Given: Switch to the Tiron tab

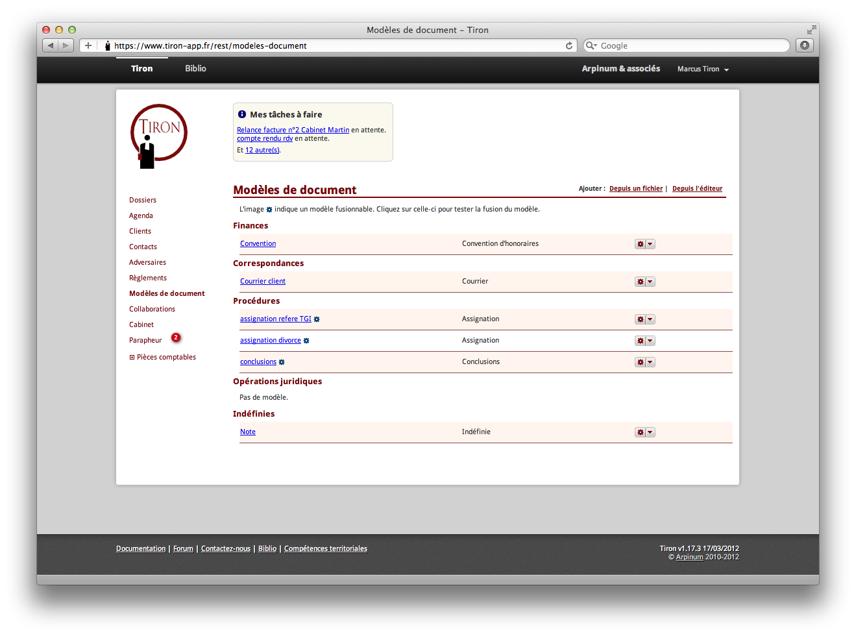Looking at the screenshot, I should point(142,69).
